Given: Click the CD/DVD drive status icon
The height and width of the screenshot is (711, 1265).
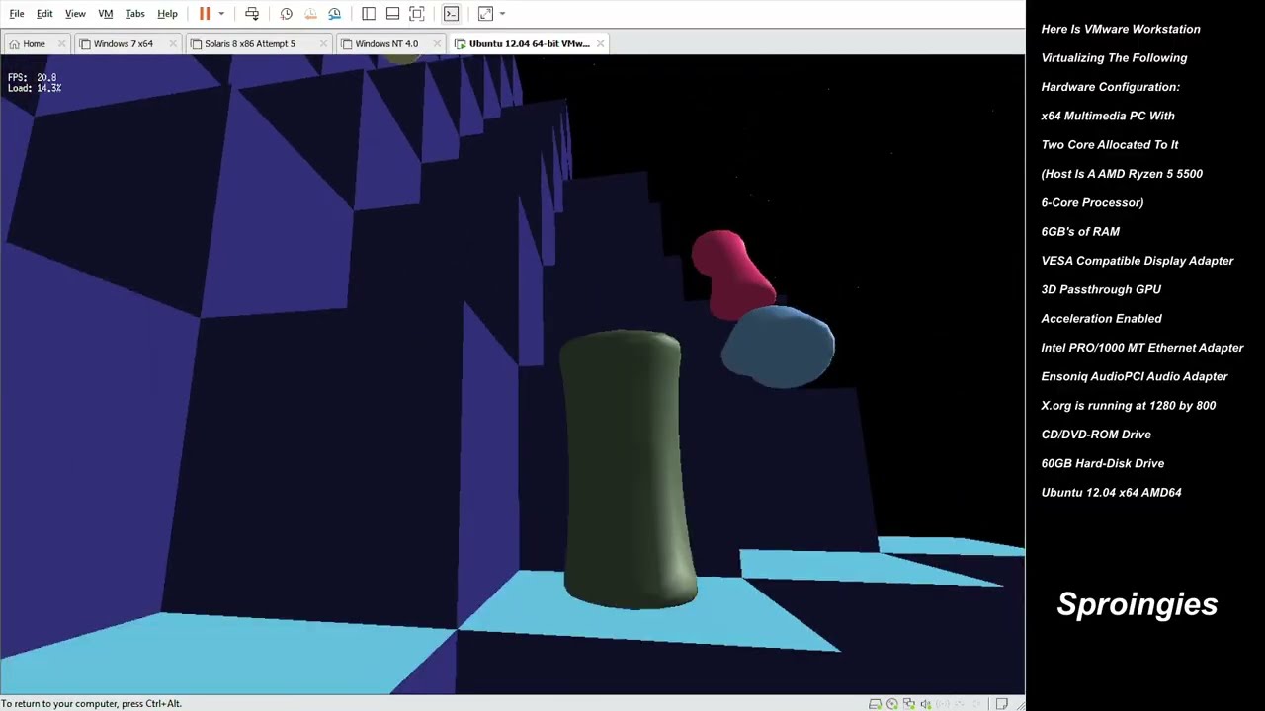Looking at the screenshot, I should [x=892, y=704].
